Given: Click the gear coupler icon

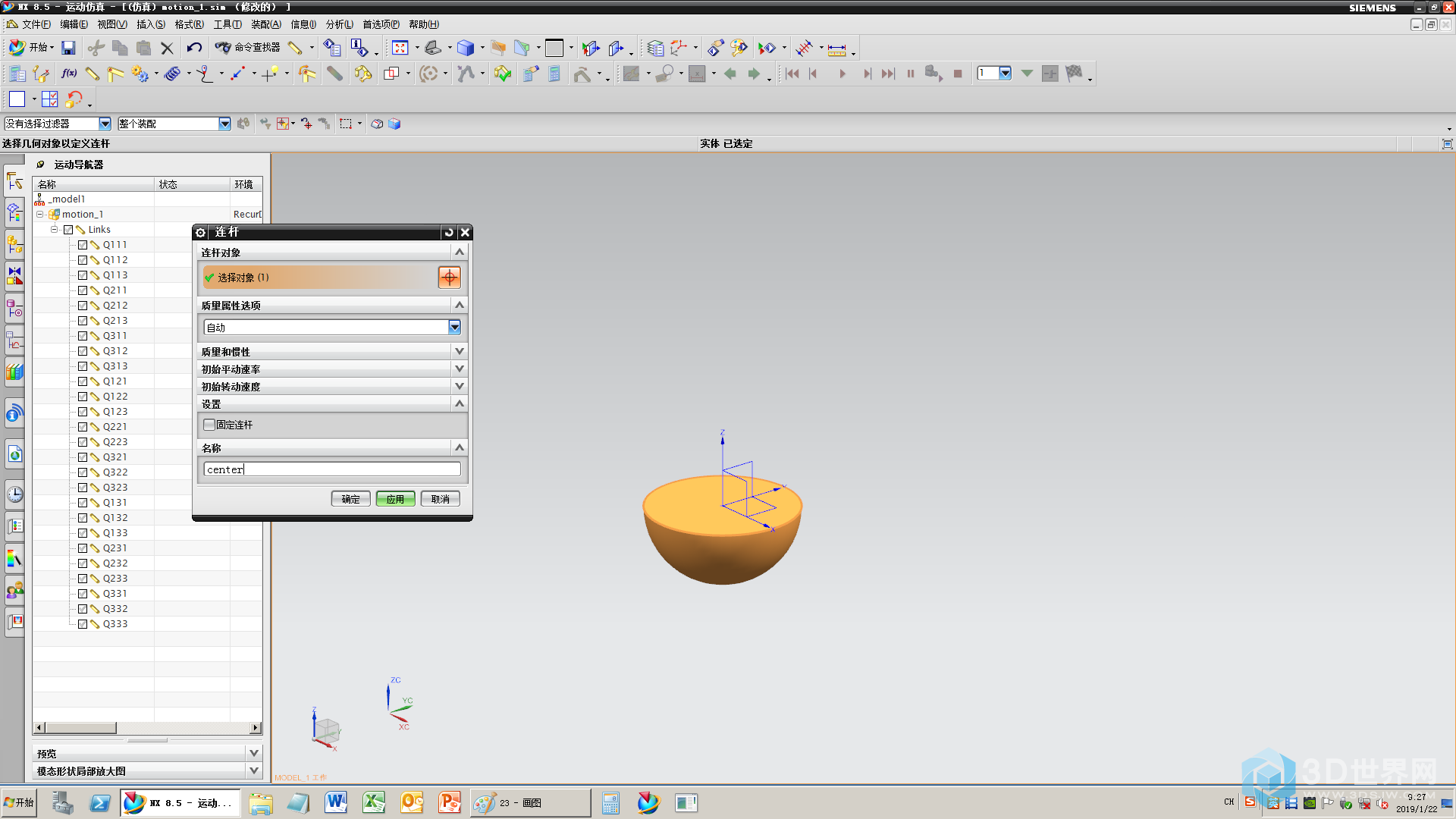Looking at the screenshot, I should pos(140,74).
